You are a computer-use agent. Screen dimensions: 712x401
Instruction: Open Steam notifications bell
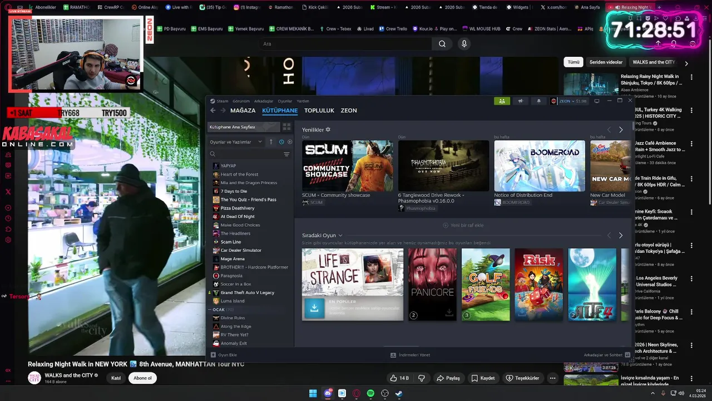coord(538,101)
